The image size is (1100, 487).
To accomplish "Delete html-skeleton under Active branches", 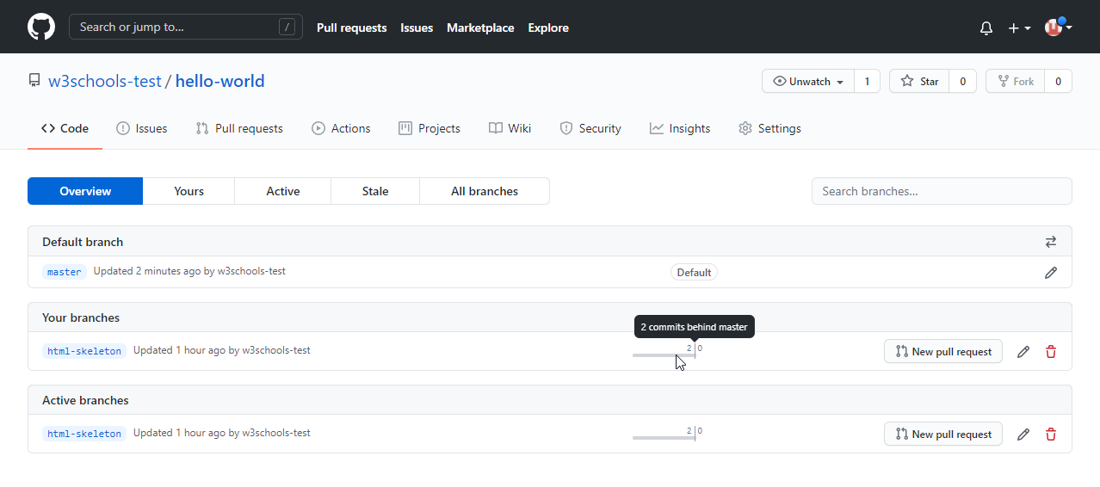I will (1050, 435).
